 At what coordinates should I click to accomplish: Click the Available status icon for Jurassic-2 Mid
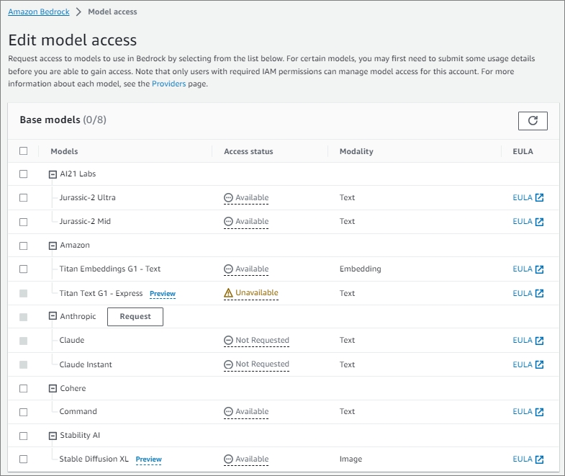tap(229, 222)
